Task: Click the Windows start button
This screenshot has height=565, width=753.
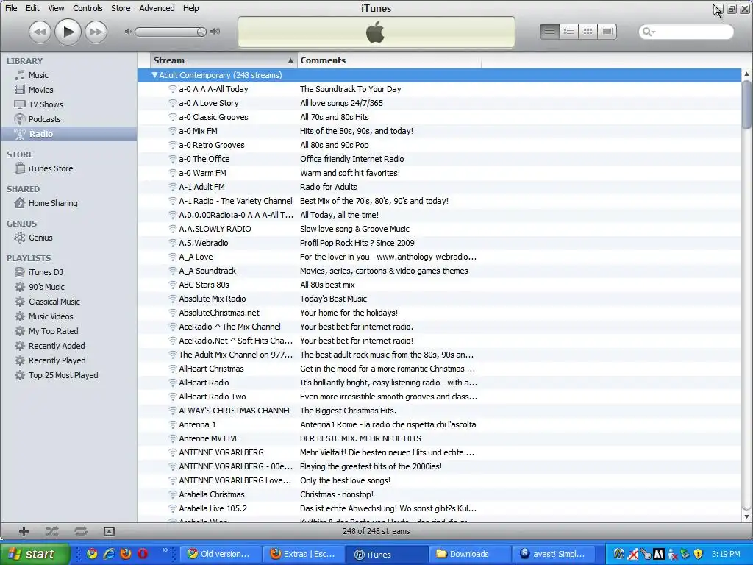Action: (35, 554)
